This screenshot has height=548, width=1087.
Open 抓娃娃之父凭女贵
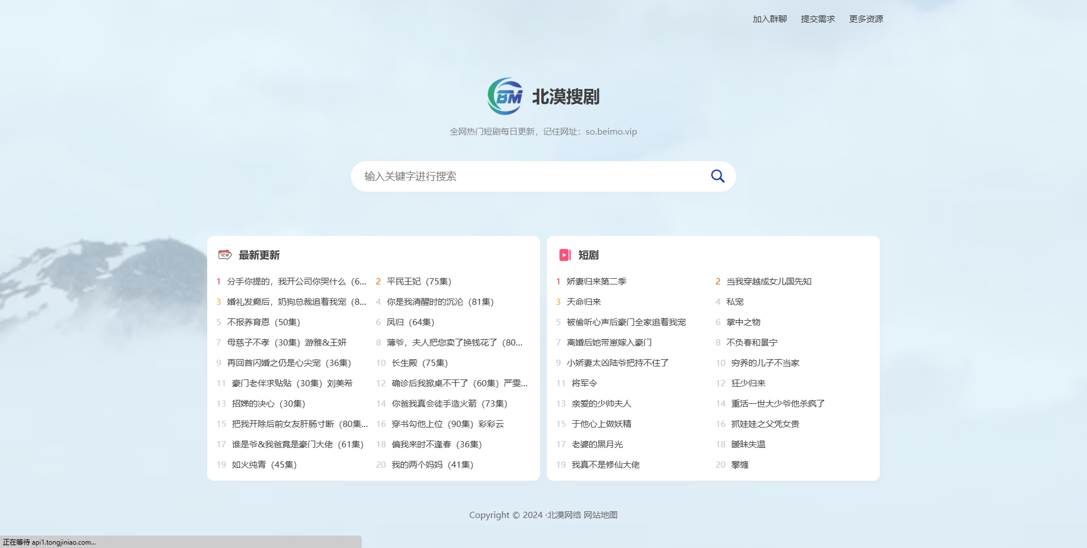click(765, 424)
